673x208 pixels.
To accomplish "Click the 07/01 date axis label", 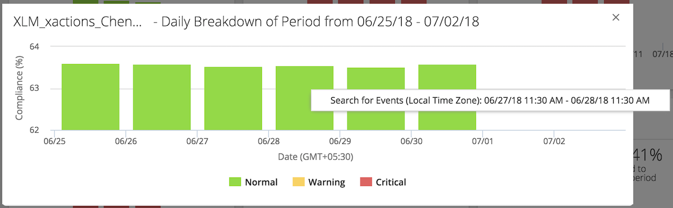I will 483,141.
